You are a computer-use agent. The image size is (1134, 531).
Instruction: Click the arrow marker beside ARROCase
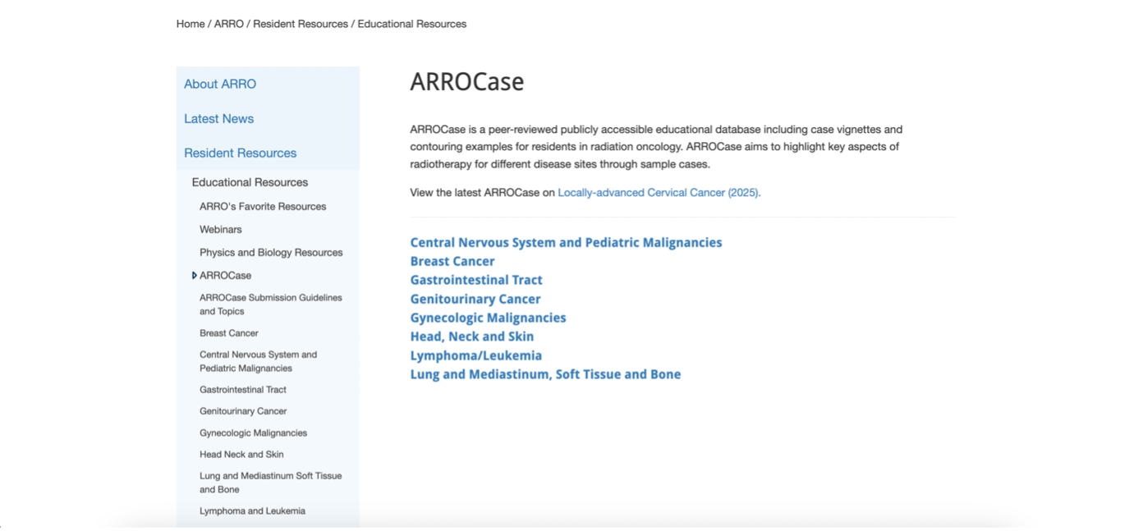194,276
